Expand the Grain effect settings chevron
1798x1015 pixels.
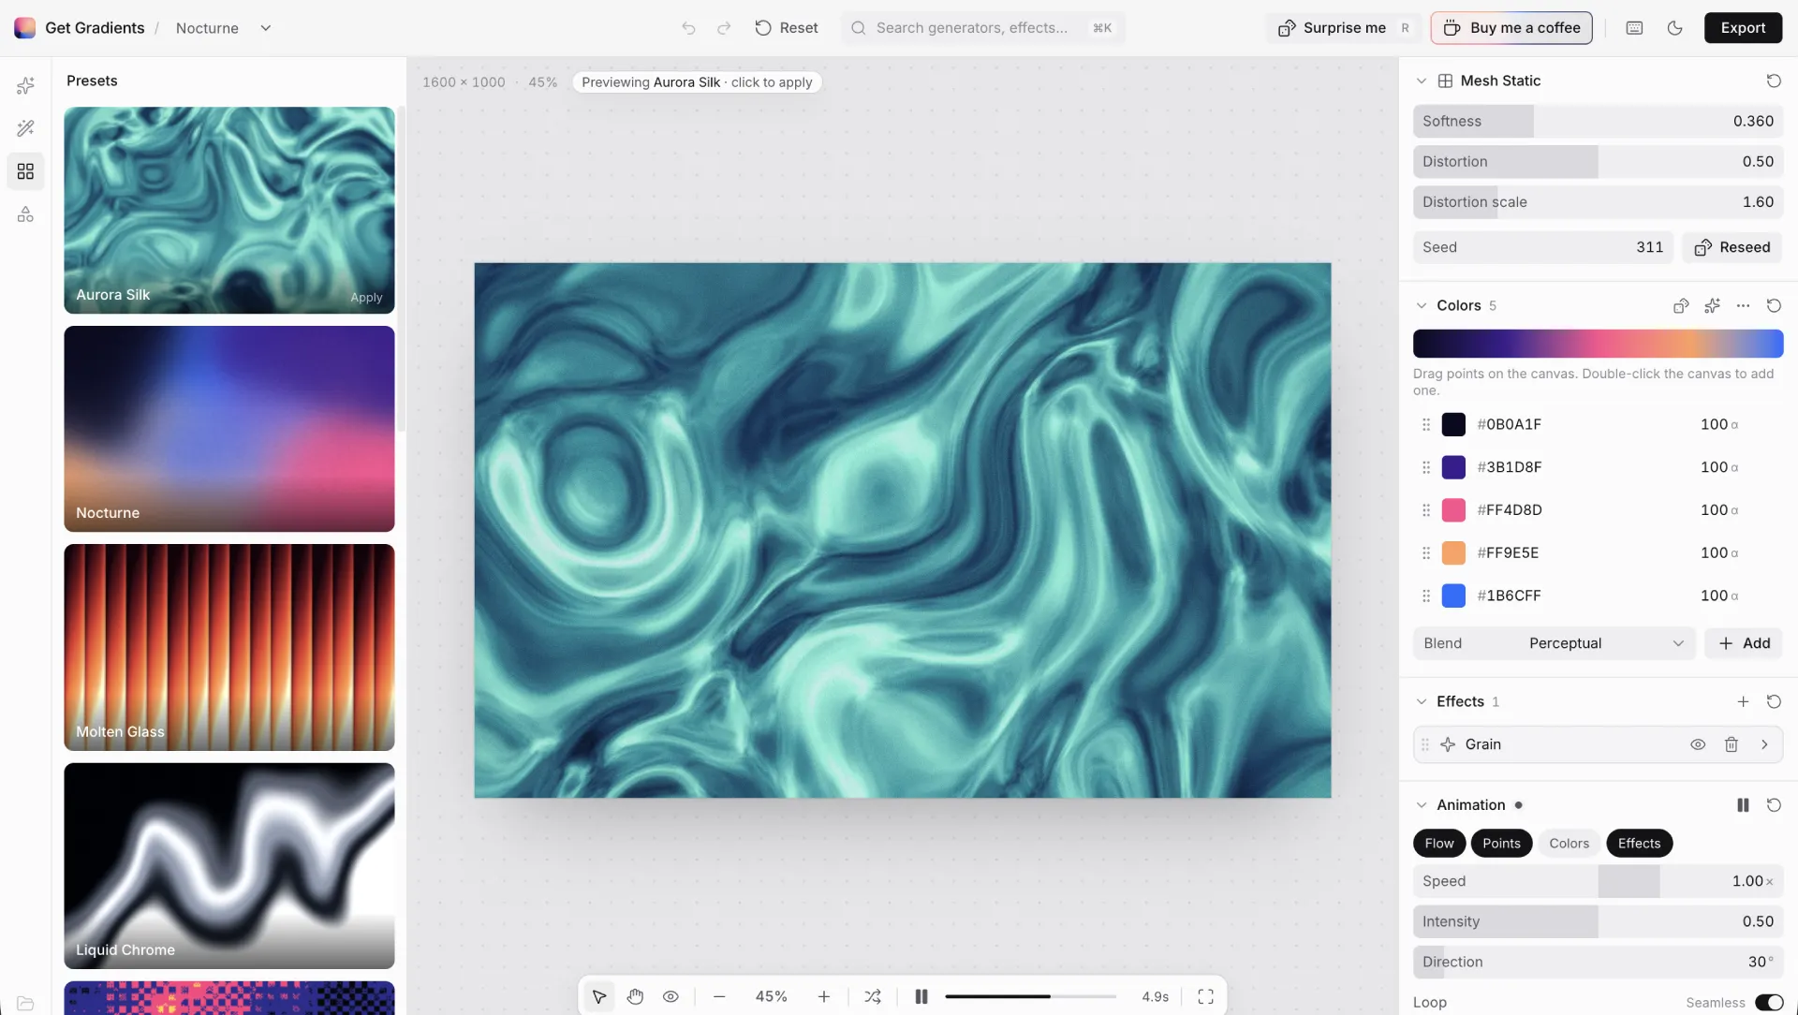(1764, 744)
